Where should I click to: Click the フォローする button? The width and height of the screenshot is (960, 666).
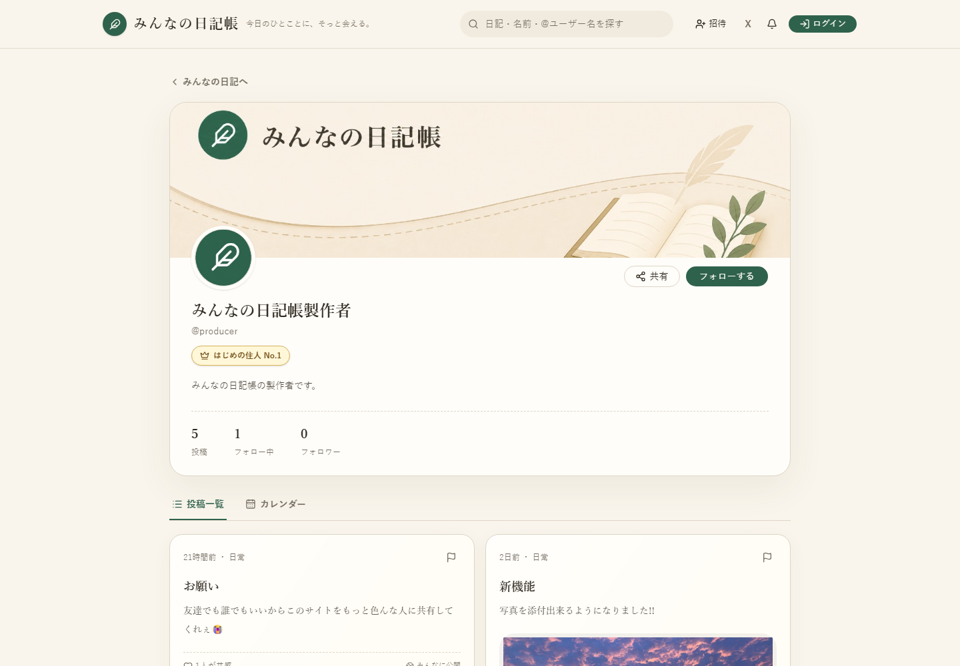coord(727,276)
